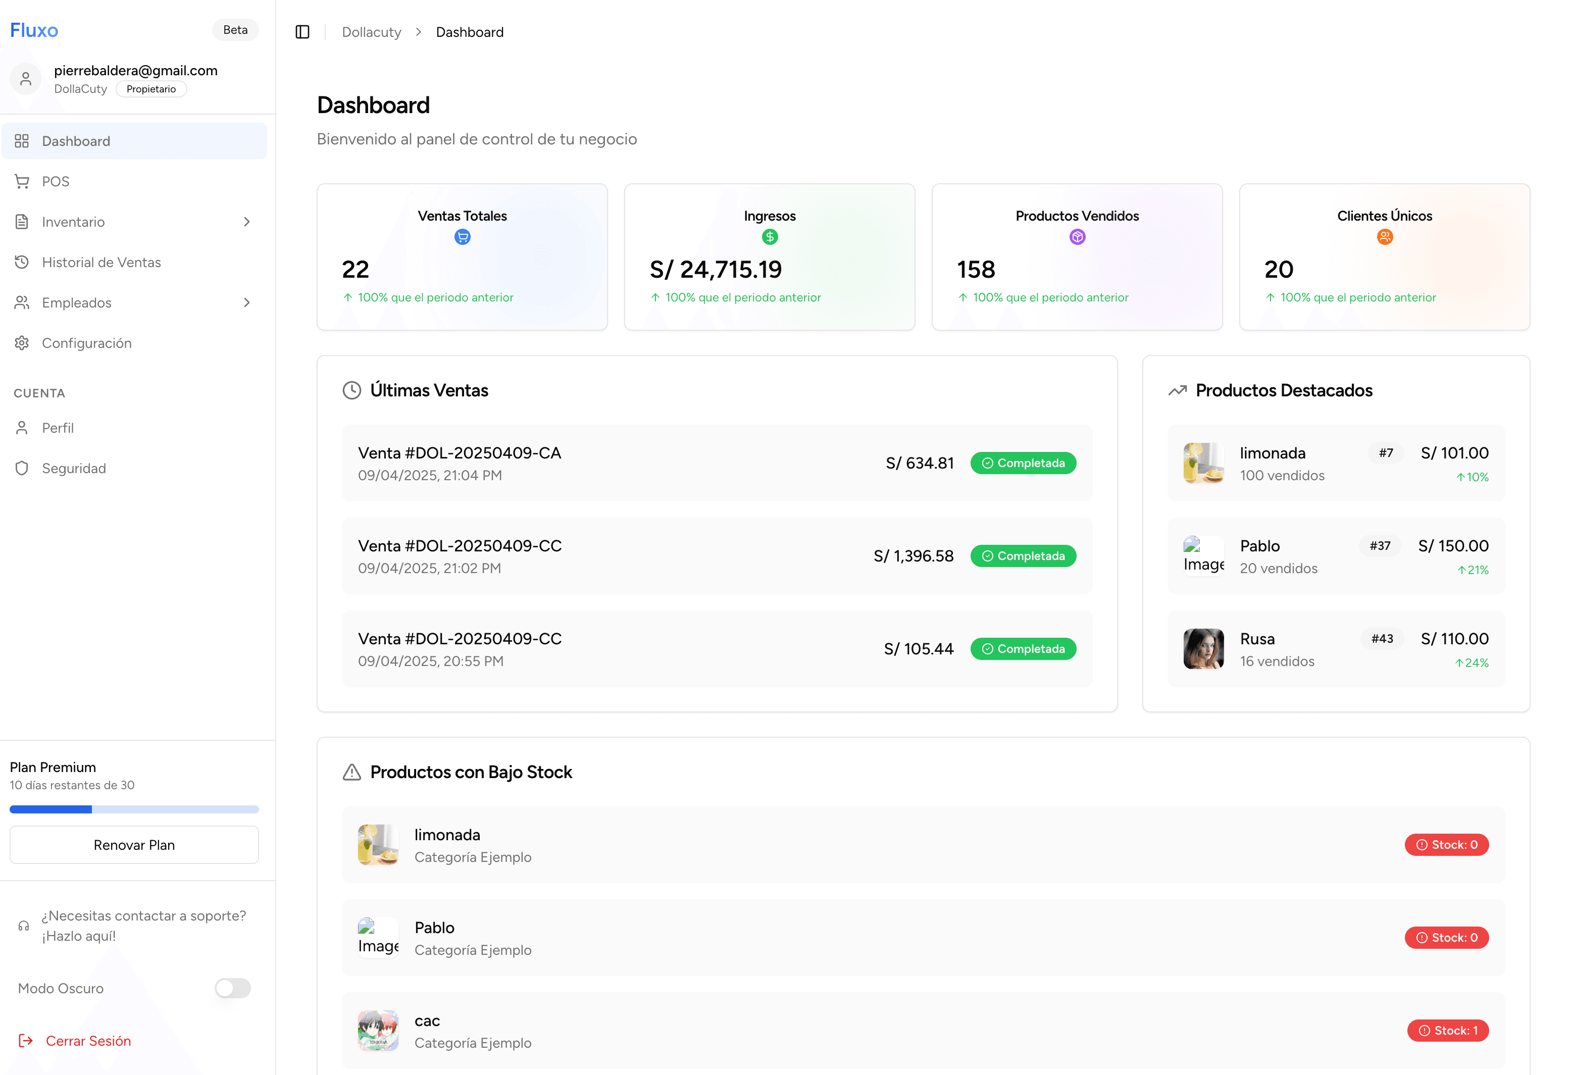Click the blue cart icon in Ventas Totales
The width and height of the screenshot is (1571, 1075).
(463, 237)
